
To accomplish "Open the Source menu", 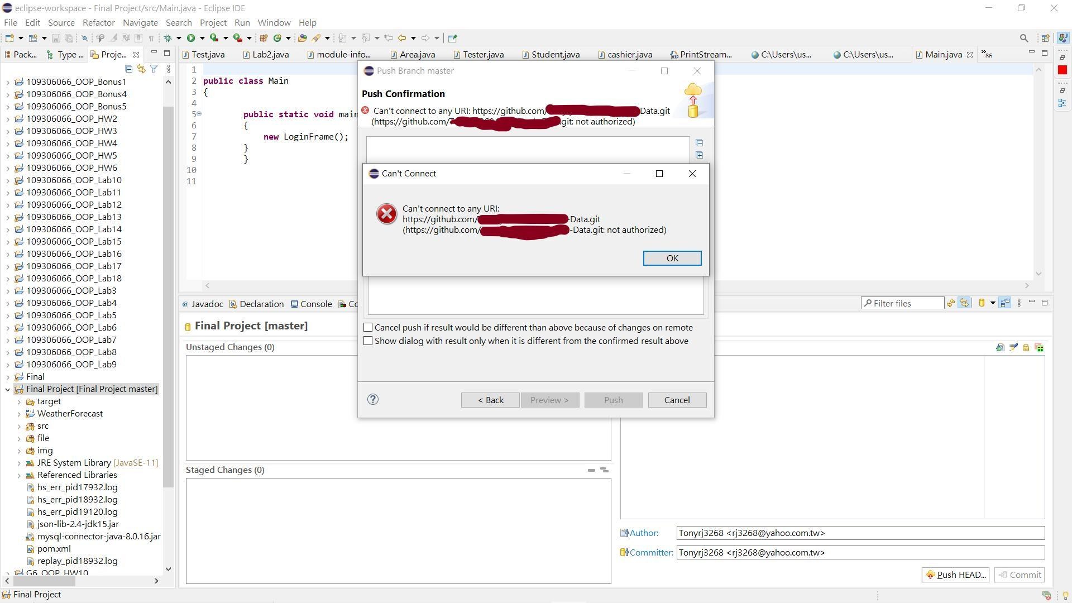I will [x=61, y=22].
